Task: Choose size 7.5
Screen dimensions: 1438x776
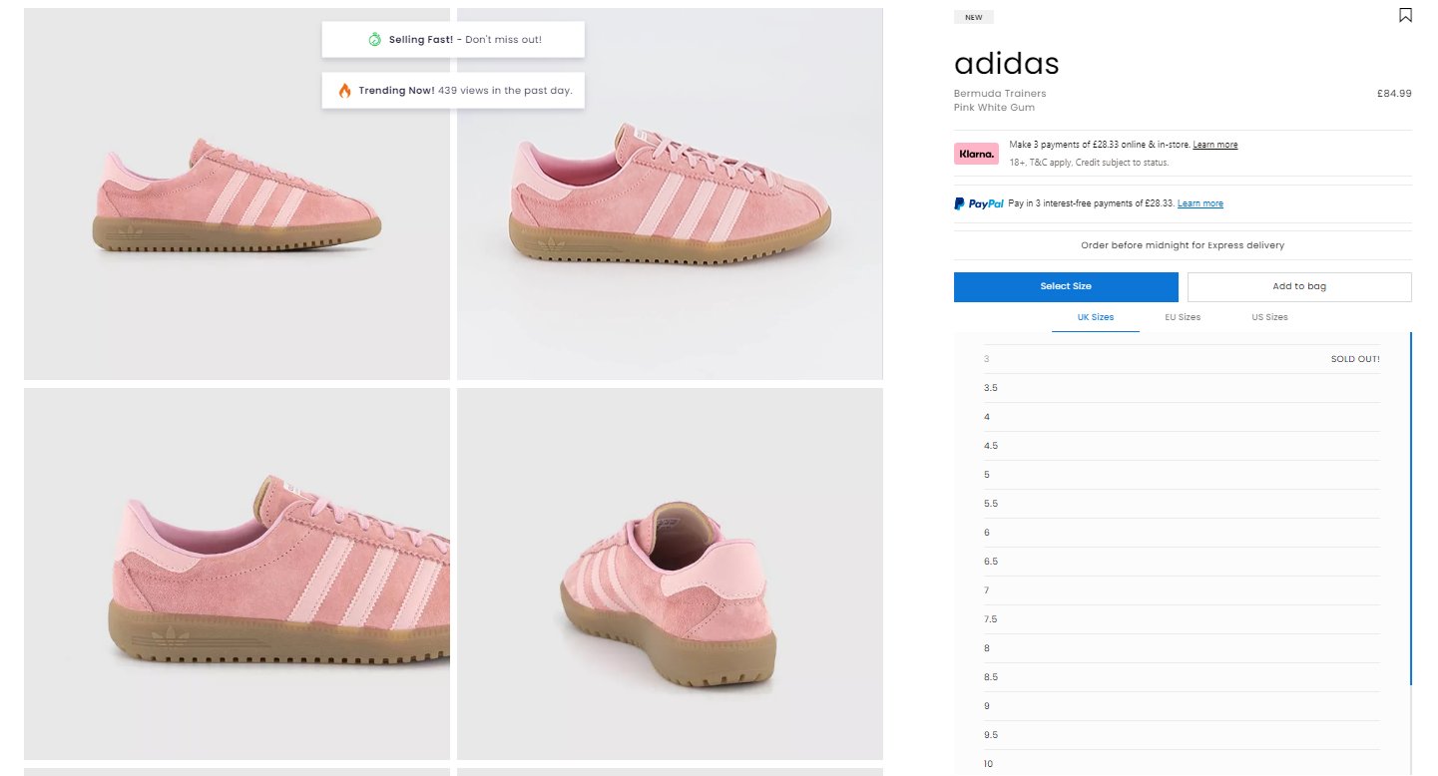Action: coord(1182,619)
